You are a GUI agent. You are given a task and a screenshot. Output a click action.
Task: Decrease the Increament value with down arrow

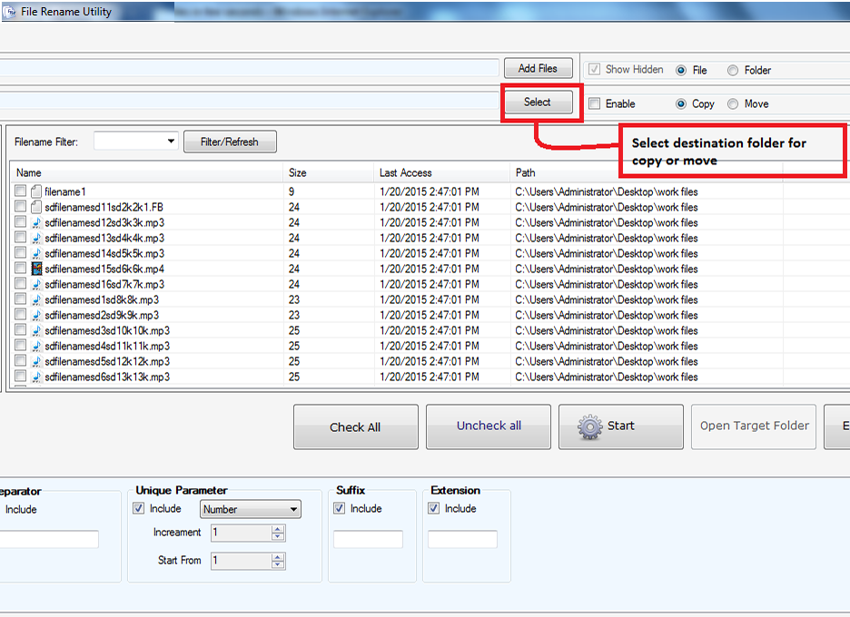[x=278, y=536]
